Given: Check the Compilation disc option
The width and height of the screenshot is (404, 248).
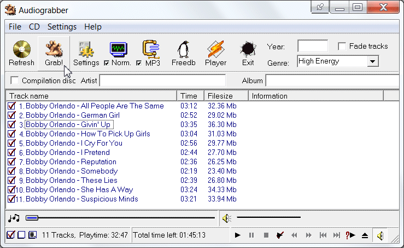Looking at the screenshot, I should click(x=15, y=80).
